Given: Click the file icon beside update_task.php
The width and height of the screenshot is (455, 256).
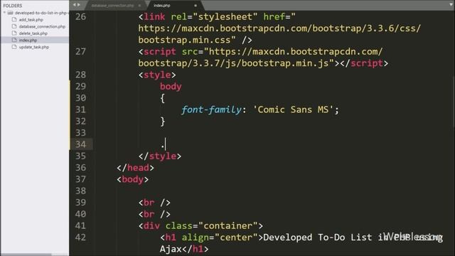Looking at the screenshot, I should 14,47.
